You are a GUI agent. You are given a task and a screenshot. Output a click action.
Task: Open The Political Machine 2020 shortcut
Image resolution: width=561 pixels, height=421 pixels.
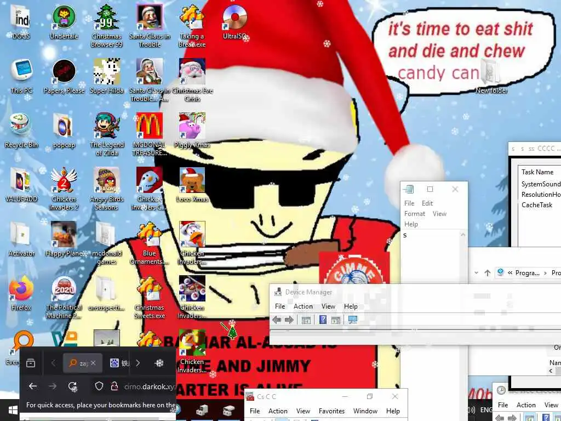coord(64,298)
